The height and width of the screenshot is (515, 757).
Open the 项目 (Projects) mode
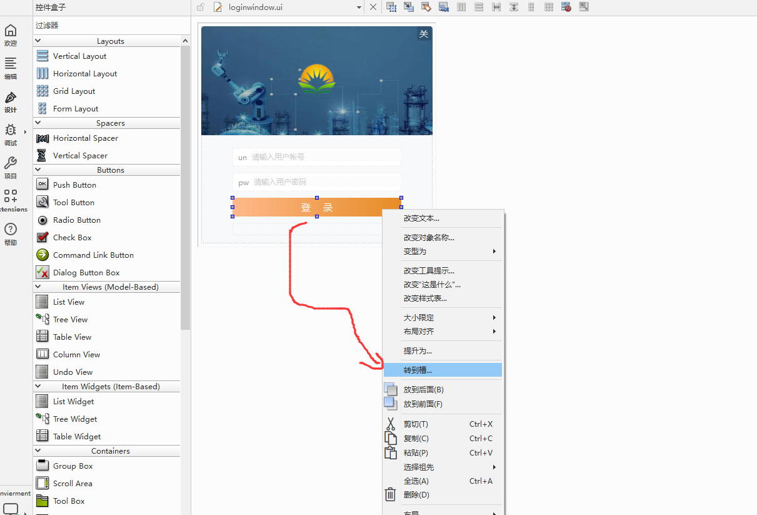[11, 168]
